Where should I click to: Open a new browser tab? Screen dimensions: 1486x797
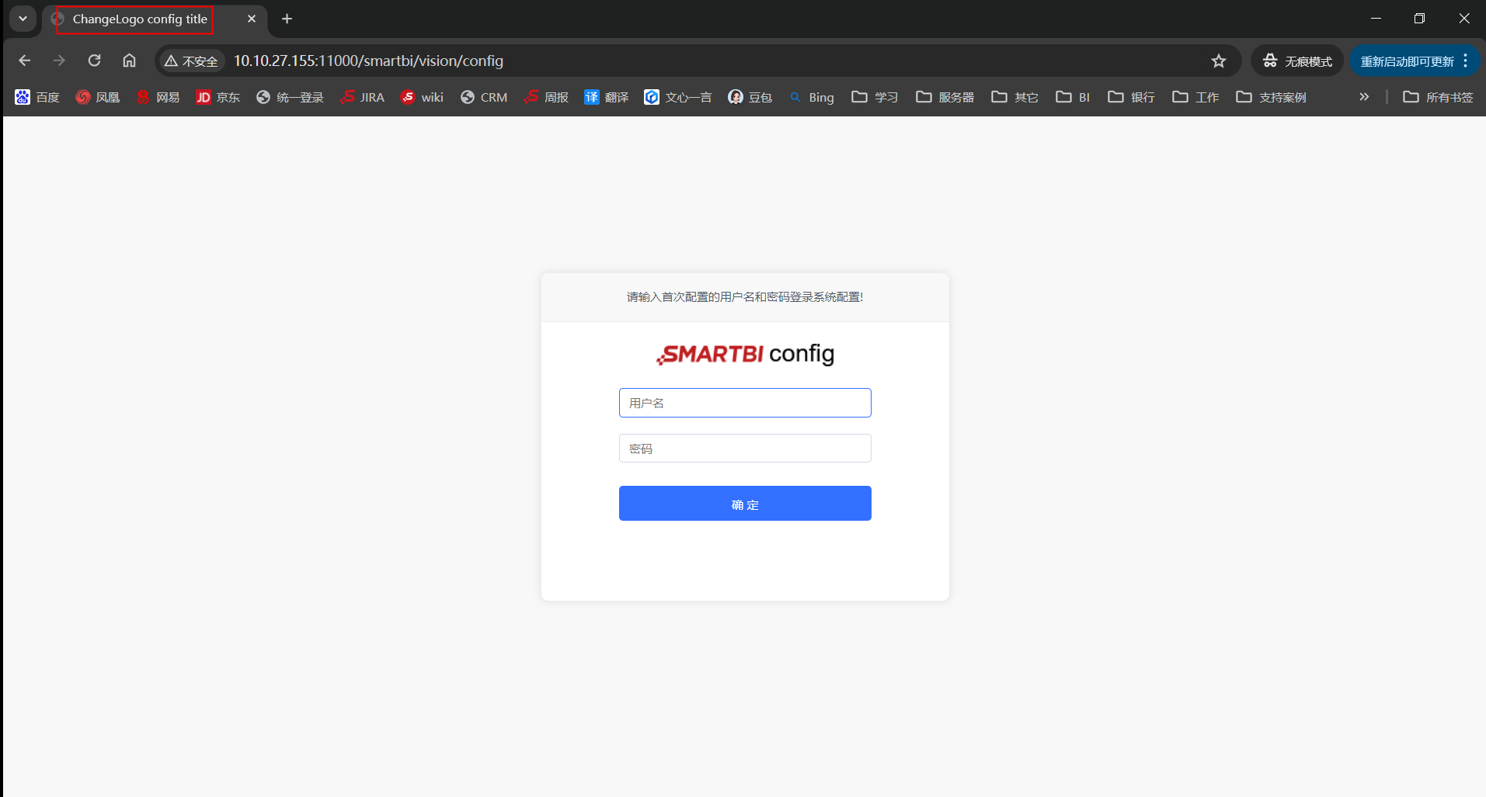pyautogui.click(x=287, y=19)
